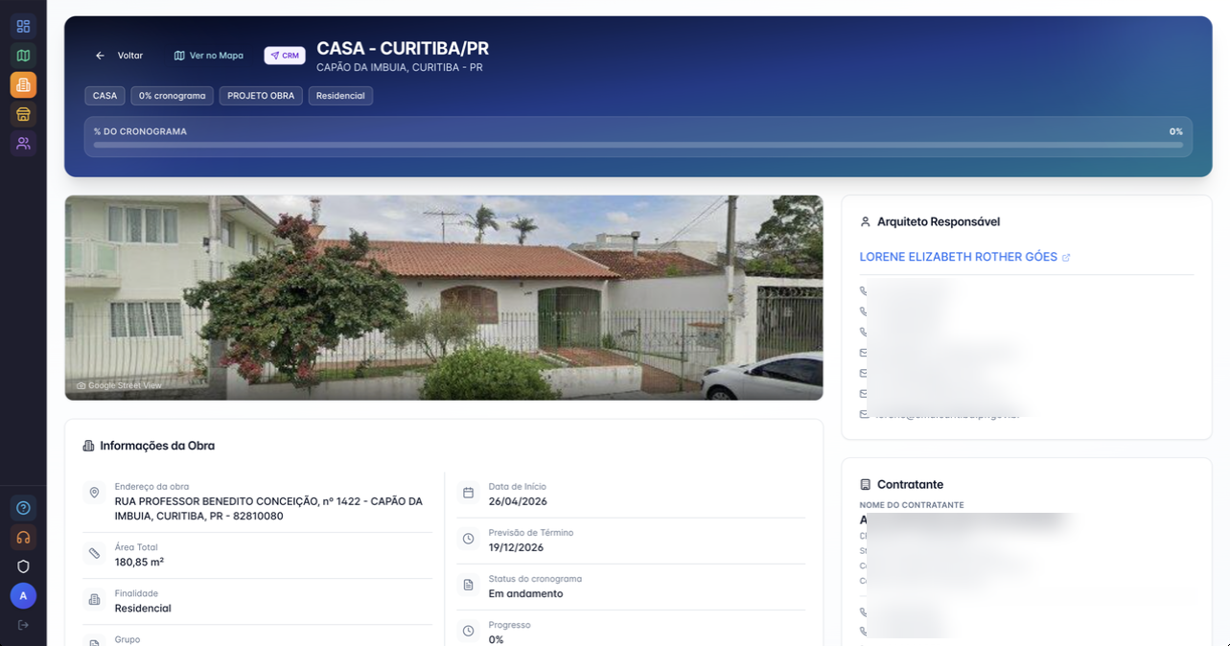Click the shield icon in sidebar
The width and height of the screenshot is (1230, 646).
23,566
